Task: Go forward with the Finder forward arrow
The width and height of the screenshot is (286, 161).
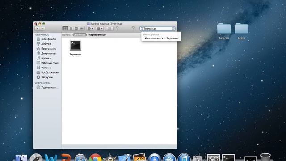Action: pos(42,29)
